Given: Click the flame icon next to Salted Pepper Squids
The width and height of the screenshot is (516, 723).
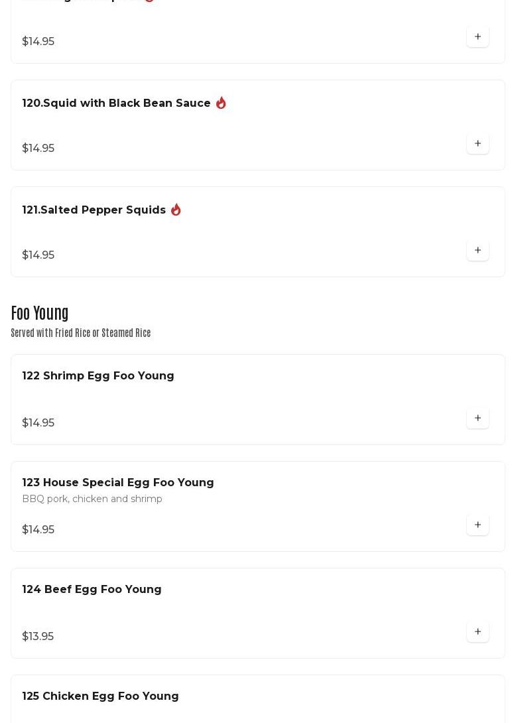Looking at the screenshot, I should (176, 210).
